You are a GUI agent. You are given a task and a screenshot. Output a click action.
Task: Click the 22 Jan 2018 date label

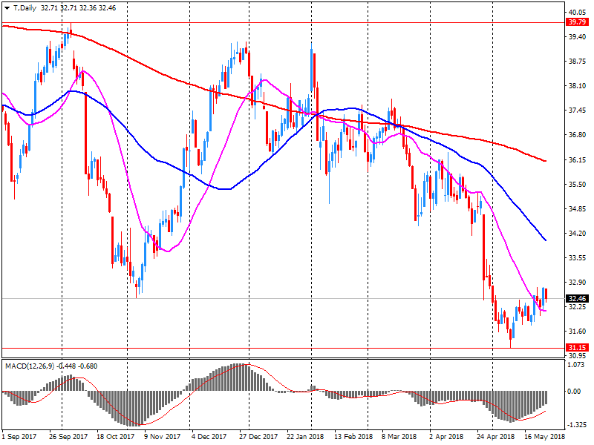[x=305, y=437]
